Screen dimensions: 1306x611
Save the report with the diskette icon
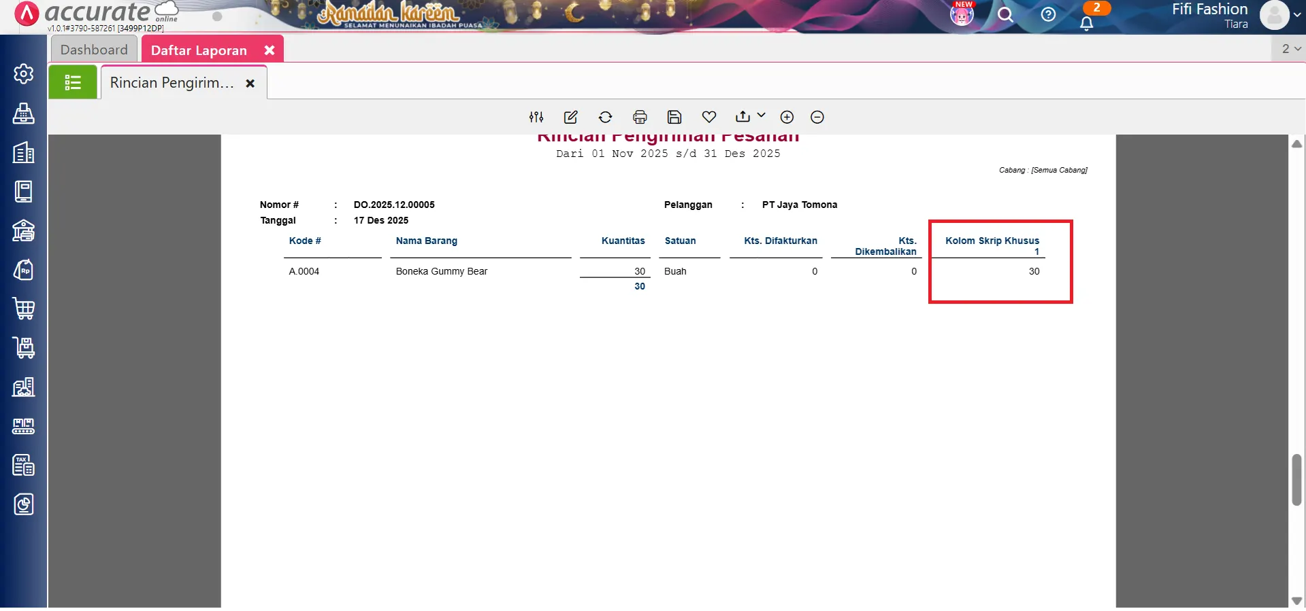tap(674, 117)
